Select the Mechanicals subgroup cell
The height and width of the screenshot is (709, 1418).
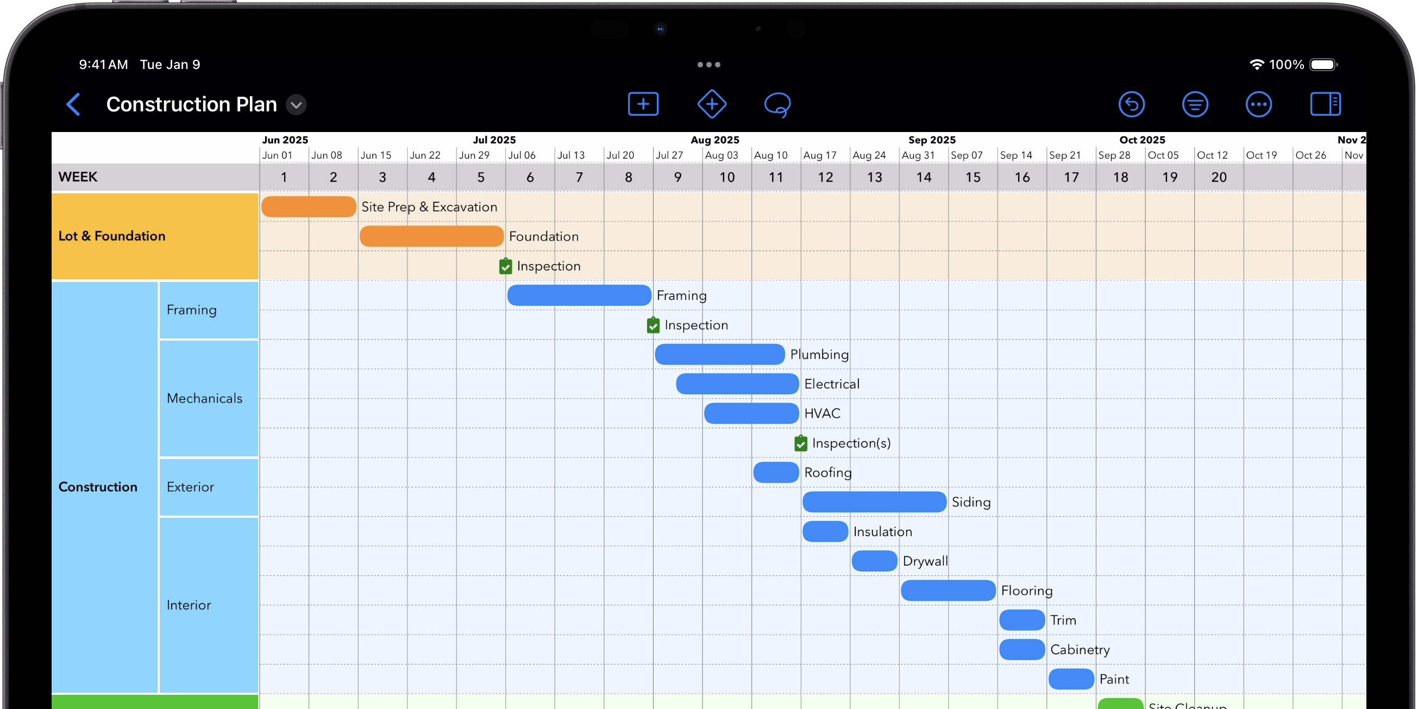[x=209, y=399]
